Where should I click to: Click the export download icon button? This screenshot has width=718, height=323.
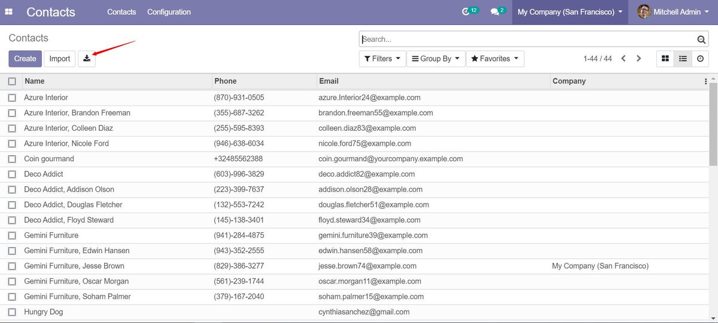point(87,59)
